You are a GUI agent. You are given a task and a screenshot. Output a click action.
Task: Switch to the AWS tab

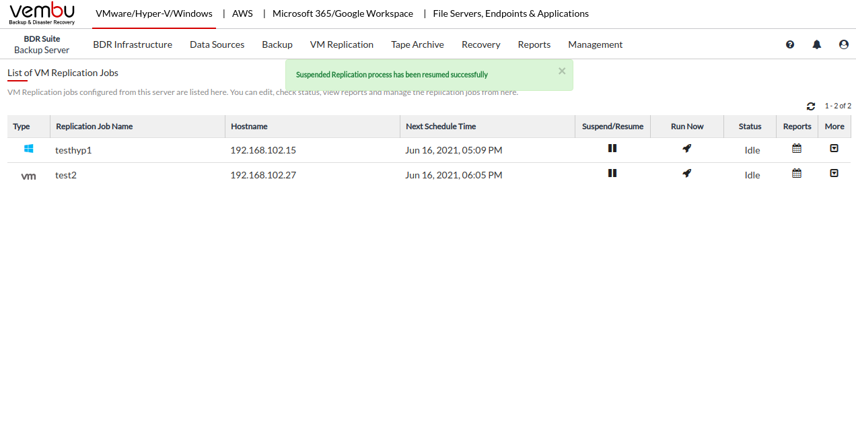242,13
